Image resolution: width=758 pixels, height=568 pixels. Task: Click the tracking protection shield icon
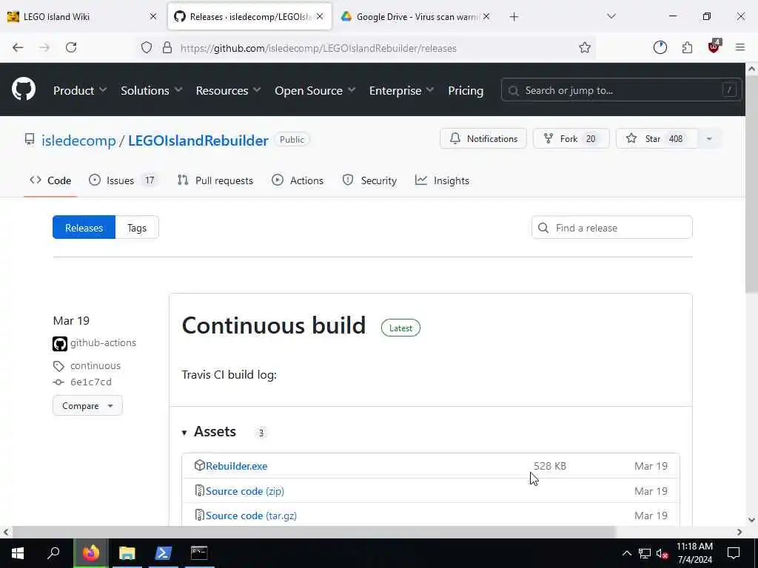(147, 47)
